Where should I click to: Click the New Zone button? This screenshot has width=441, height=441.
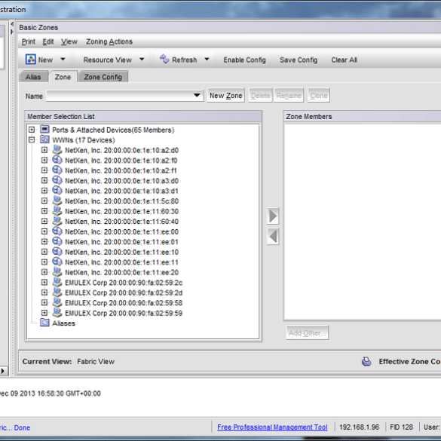click(x=226, y=95)
